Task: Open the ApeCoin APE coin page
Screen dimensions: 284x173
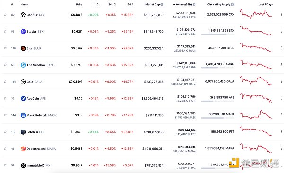Action: click(x=36, y=98)
